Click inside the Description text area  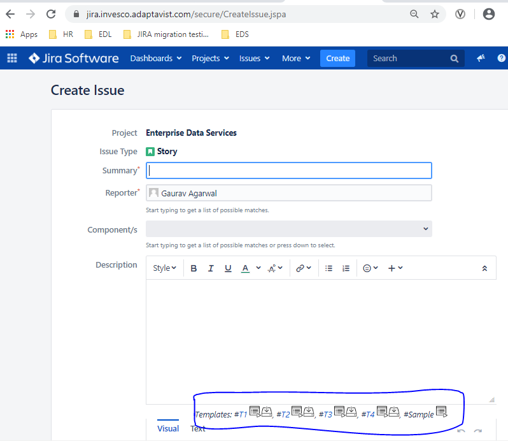tap(321, 342)
